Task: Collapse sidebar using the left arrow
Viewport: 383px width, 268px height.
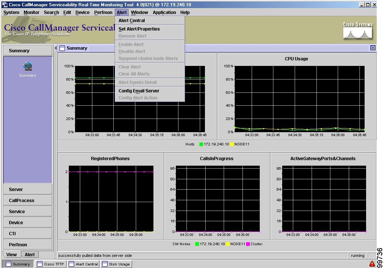Action: point(56,48)
